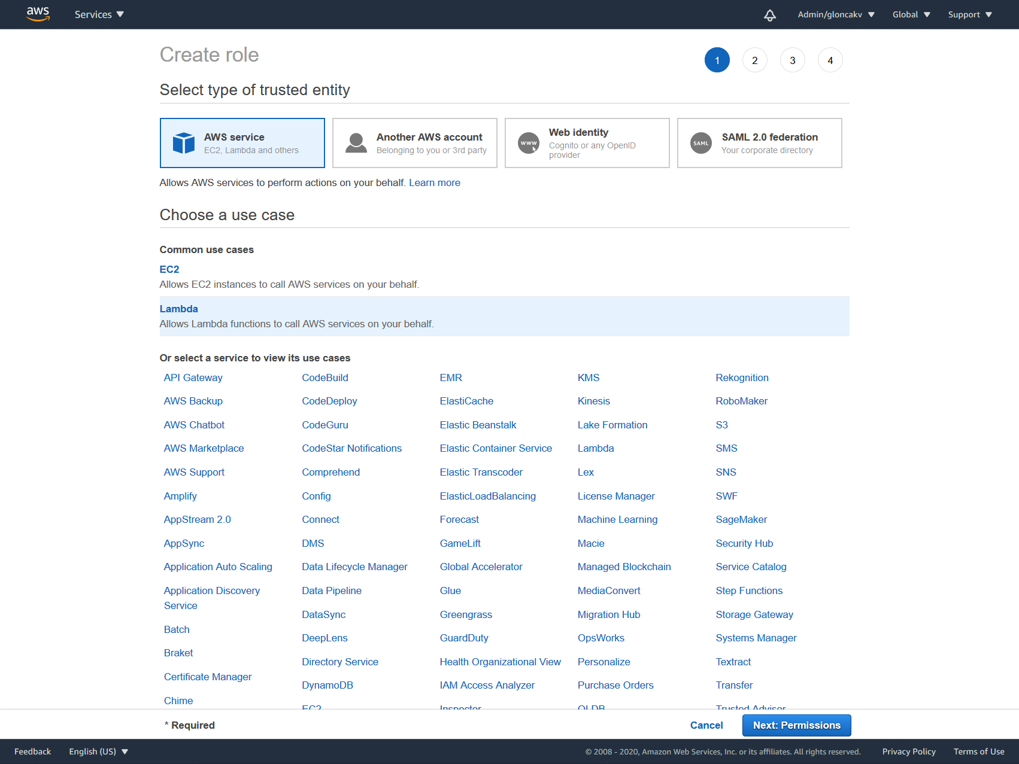Select the SageMaker service
The width and height of the screenshot is (1019, 764).
(741, 519)
